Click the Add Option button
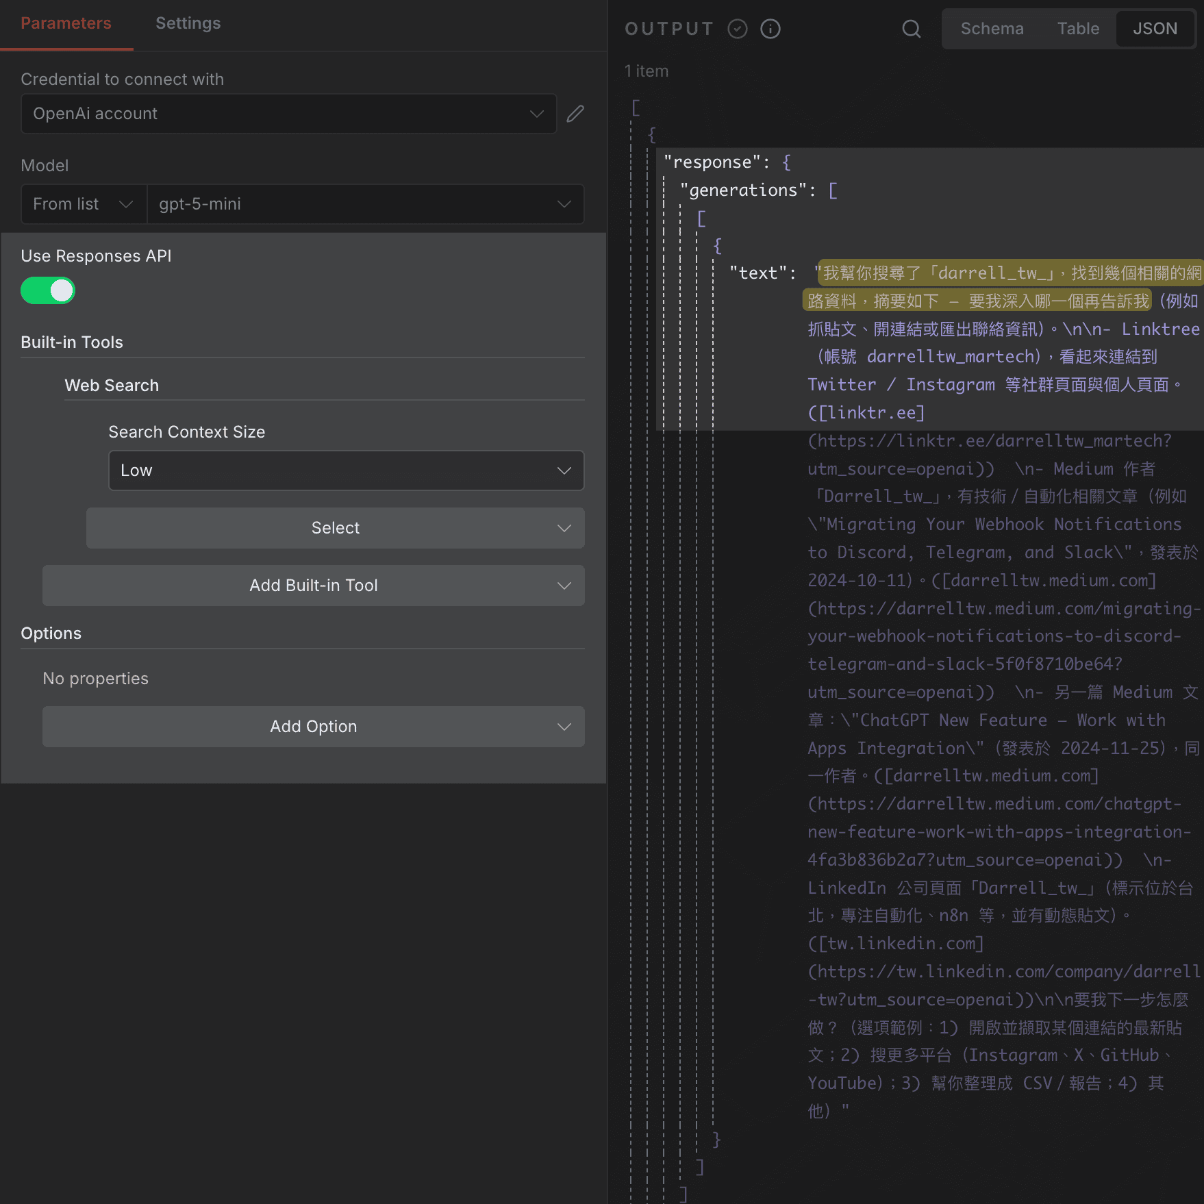Image resolution: width=1204 pixels, height=1204 pixels. click(313, 726)
